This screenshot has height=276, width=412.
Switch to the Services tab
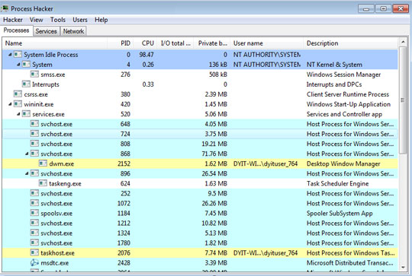(47, 31)
